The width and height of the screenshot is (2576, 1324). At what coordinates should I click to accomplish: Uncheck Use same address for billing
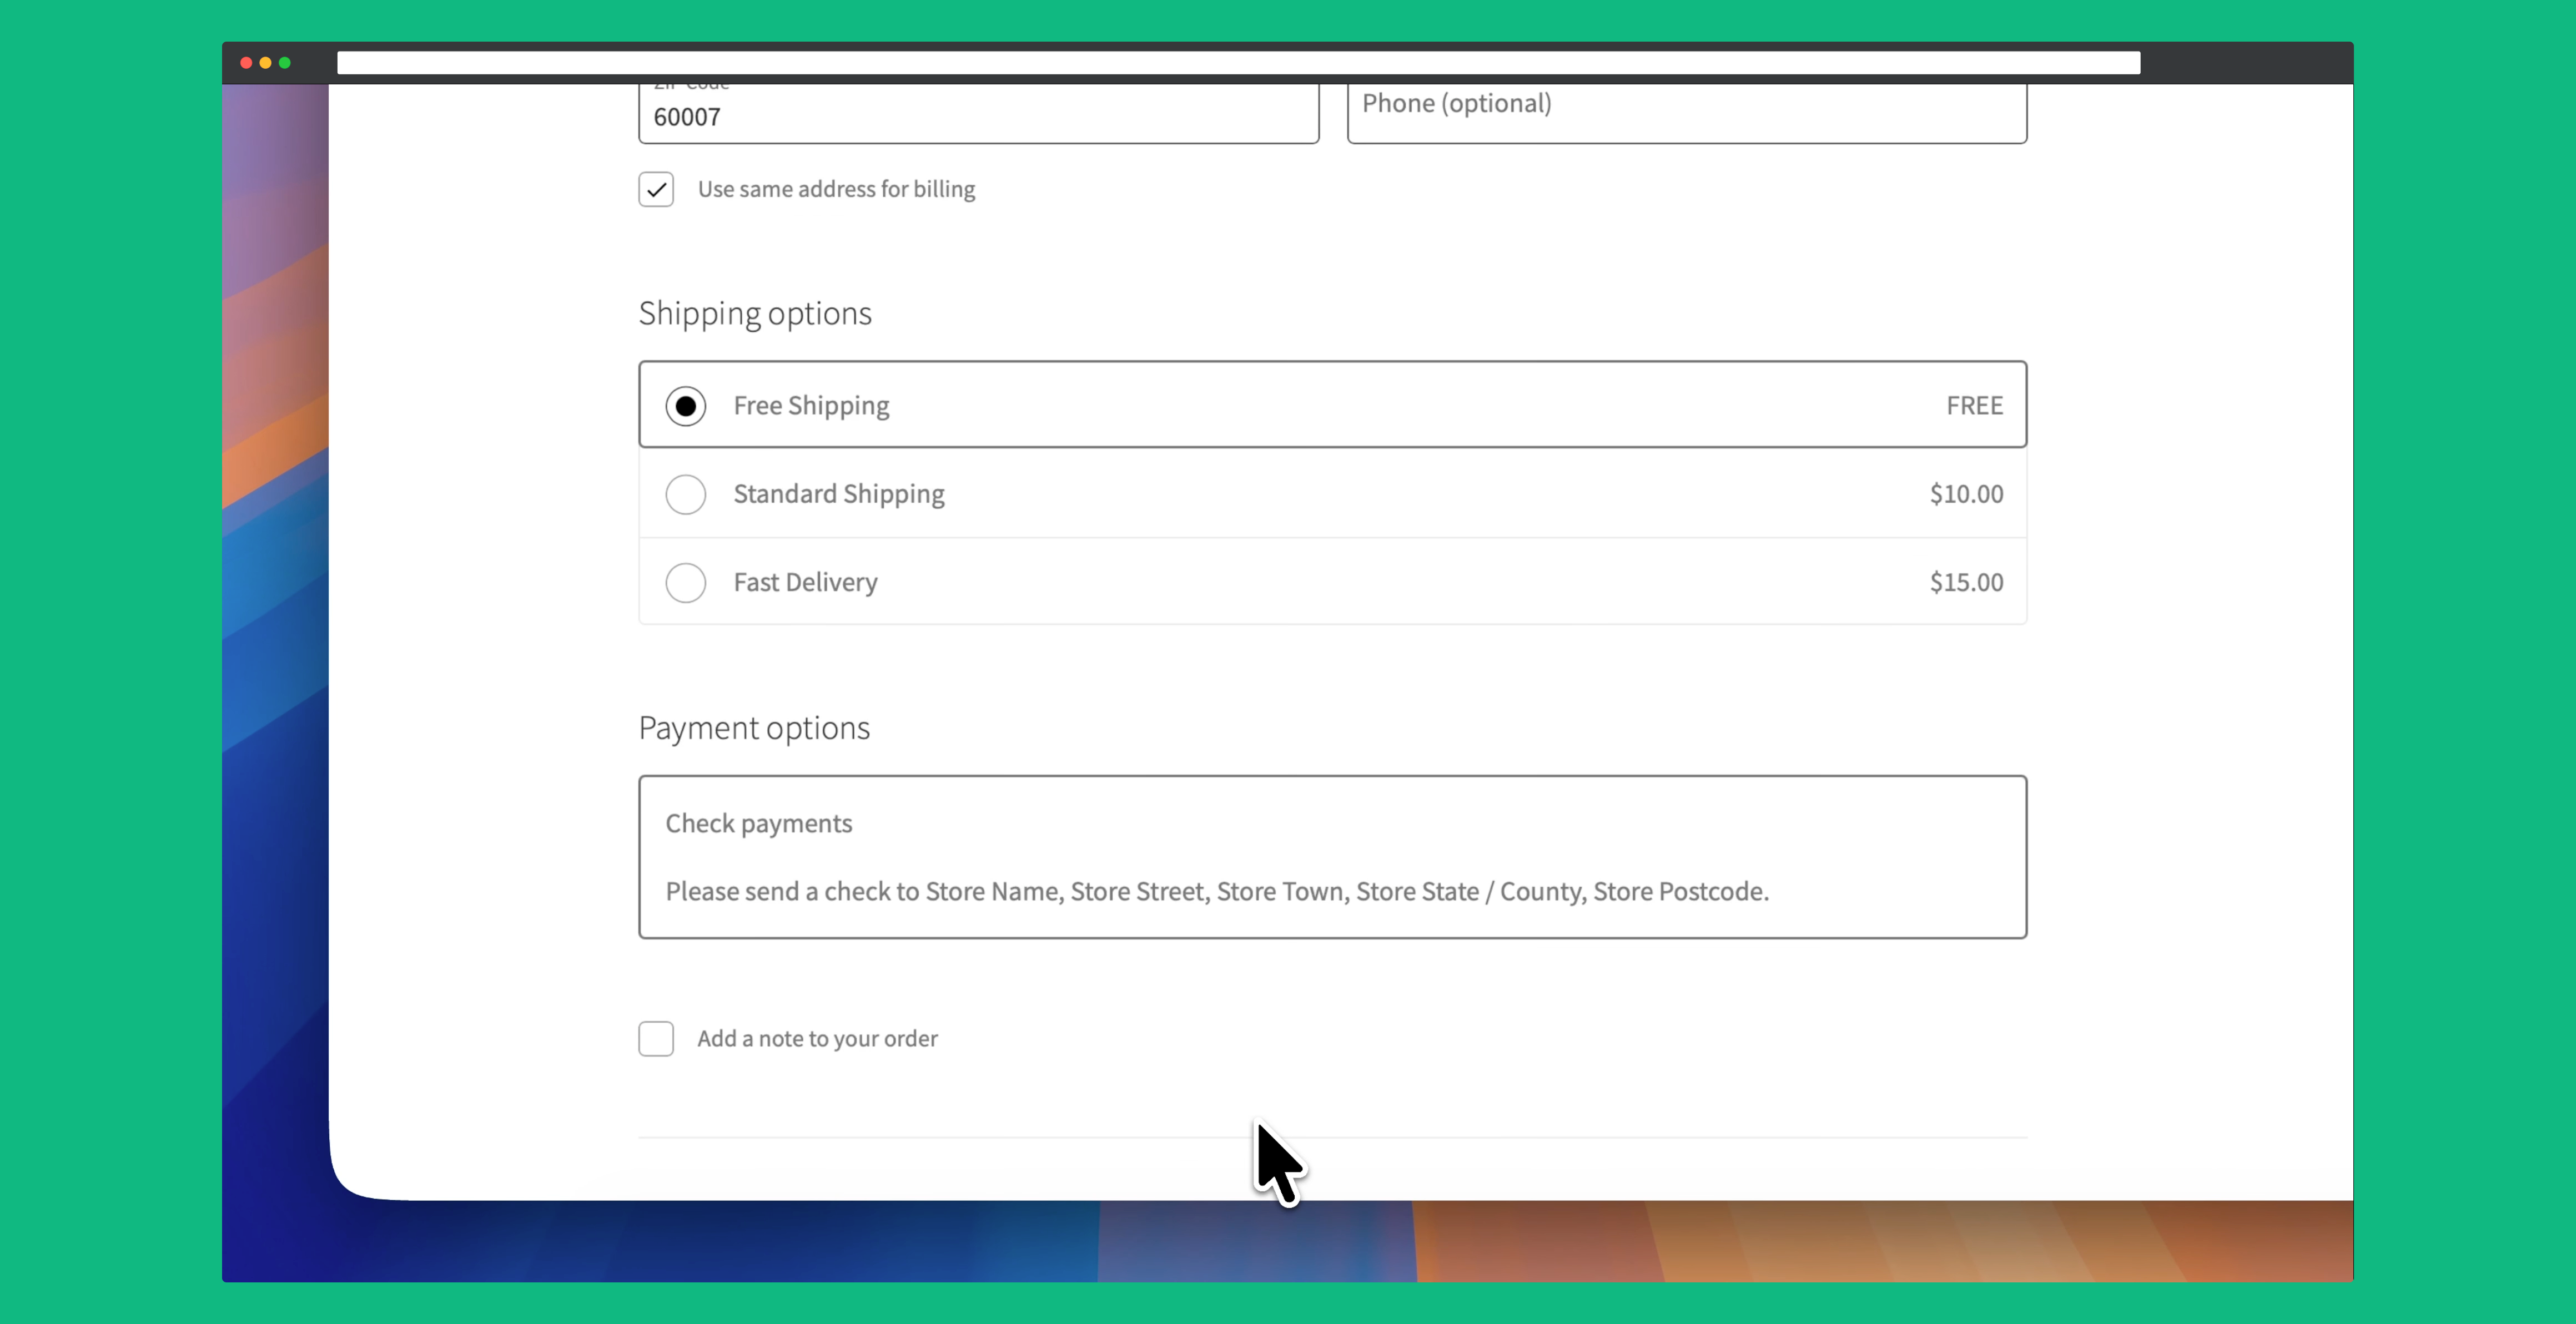point(656,189)
